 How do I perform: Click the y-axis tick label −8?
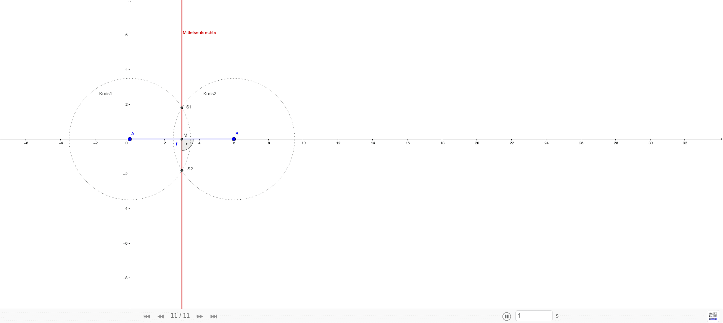click(125, 278)
